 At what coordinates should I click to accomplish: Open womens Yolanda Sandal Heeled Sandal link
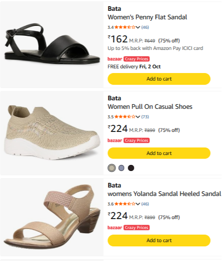click(x=164, y=194)
